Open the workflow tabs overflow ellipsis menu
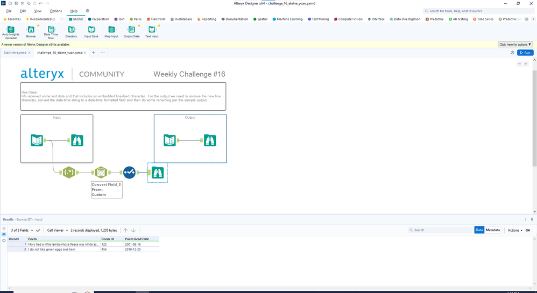The image size is (537, 293). (x=103, y=53)
